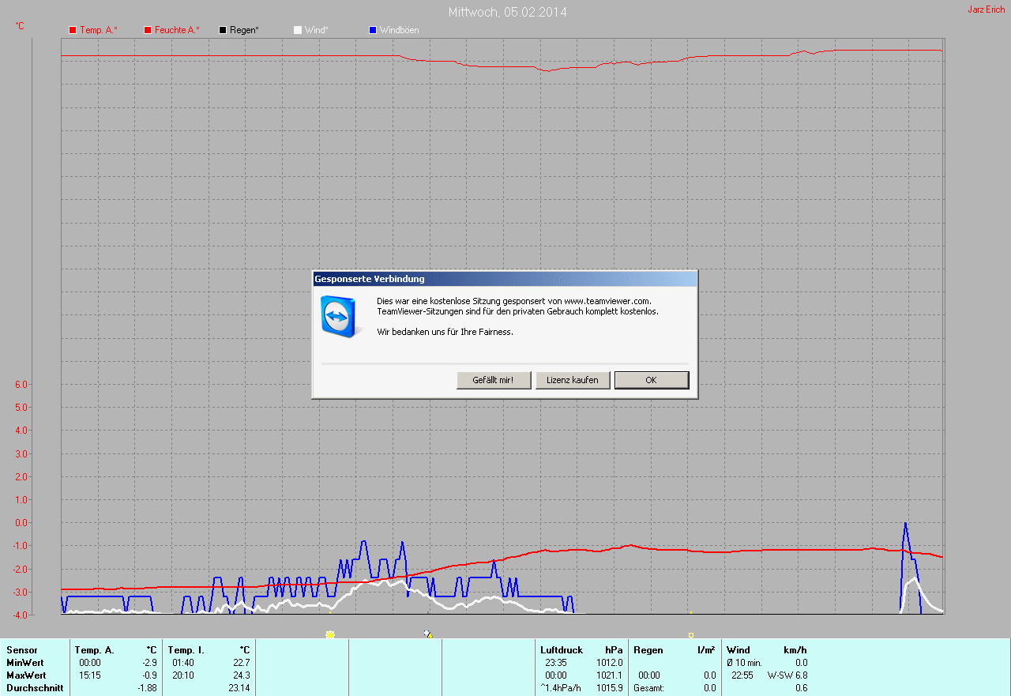Click the cloud warning weather icon
Screen dimensions: 1011x696
pyautogui.click(x=428, y=634)
